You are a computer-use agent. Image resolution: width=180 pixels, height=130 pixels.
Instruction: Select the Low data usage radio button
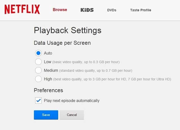tap(39, 62)
